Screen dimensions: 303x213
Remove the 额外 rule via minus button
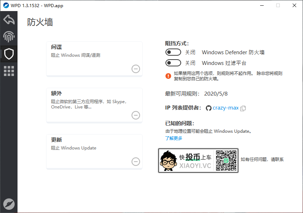(135, 115)
